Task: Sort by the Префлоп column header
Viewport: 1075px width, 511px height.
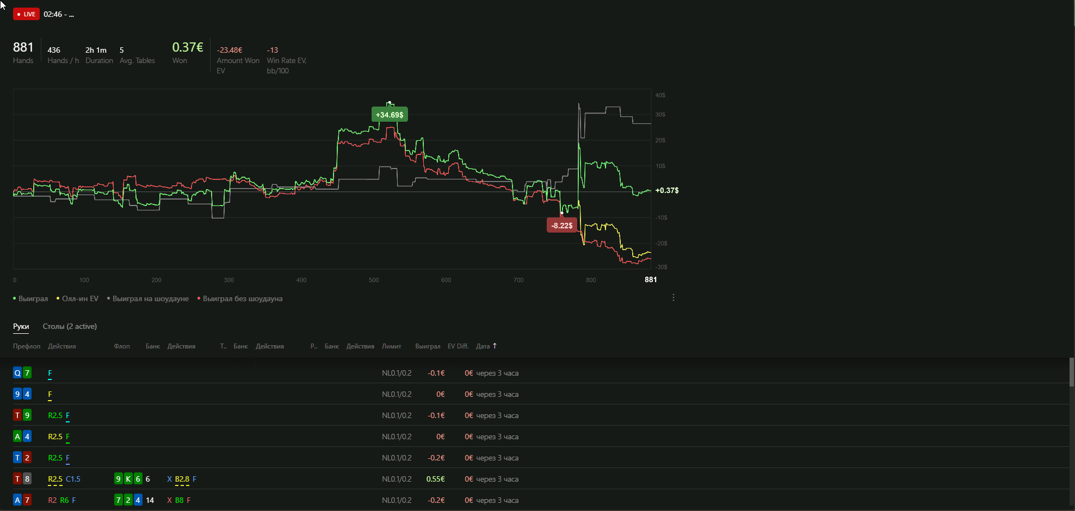Action: pos(27,346)
